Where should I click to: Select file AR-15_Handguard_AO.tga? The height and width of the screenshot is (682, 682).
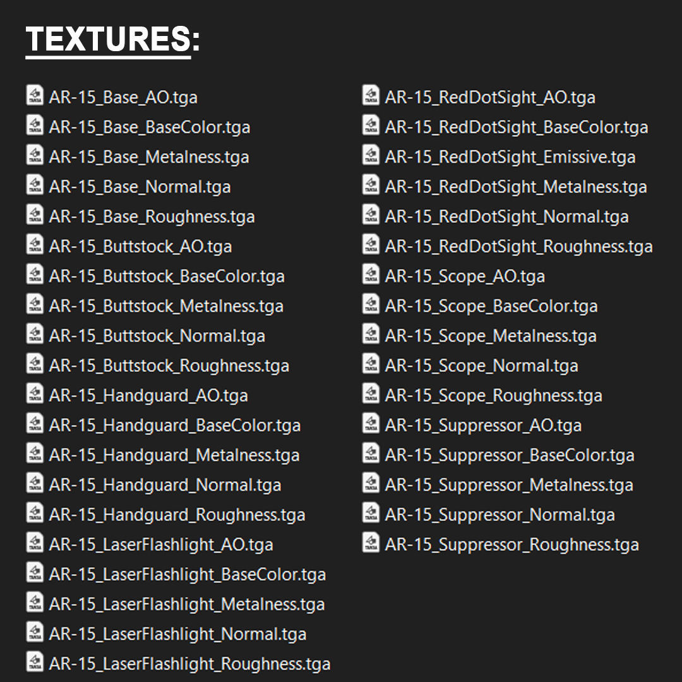(x=148, y=395)
